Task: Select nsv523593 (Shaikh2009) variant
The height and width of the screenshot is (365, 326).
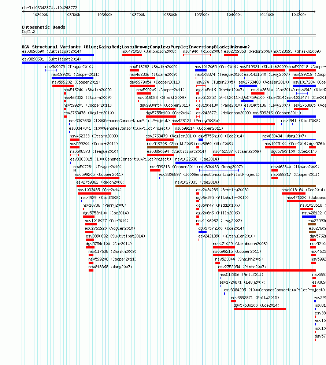Action: point(297,51)
